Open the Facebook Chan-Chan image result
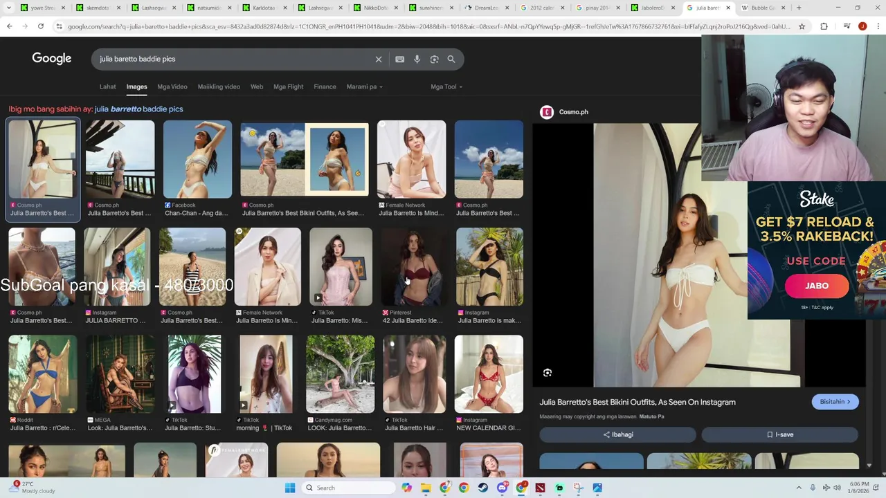 pos(197,169)
